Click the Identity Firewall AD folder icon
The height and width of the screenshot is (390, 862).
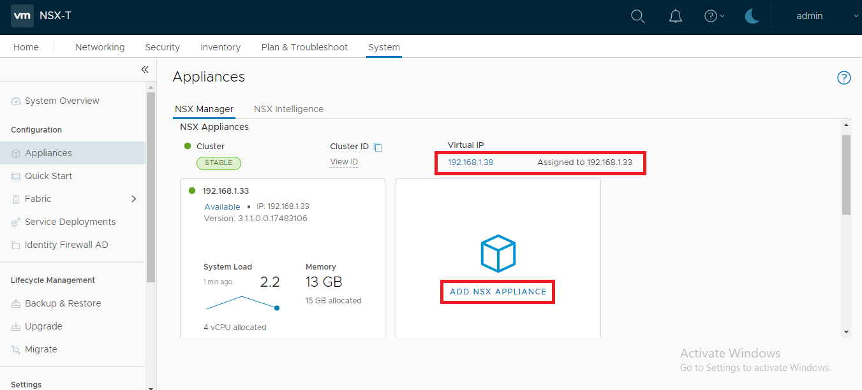16,245
